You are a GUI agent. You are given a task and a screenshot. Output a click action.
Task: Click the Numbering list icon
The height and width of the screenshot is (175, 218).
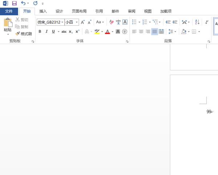[145, 22]
